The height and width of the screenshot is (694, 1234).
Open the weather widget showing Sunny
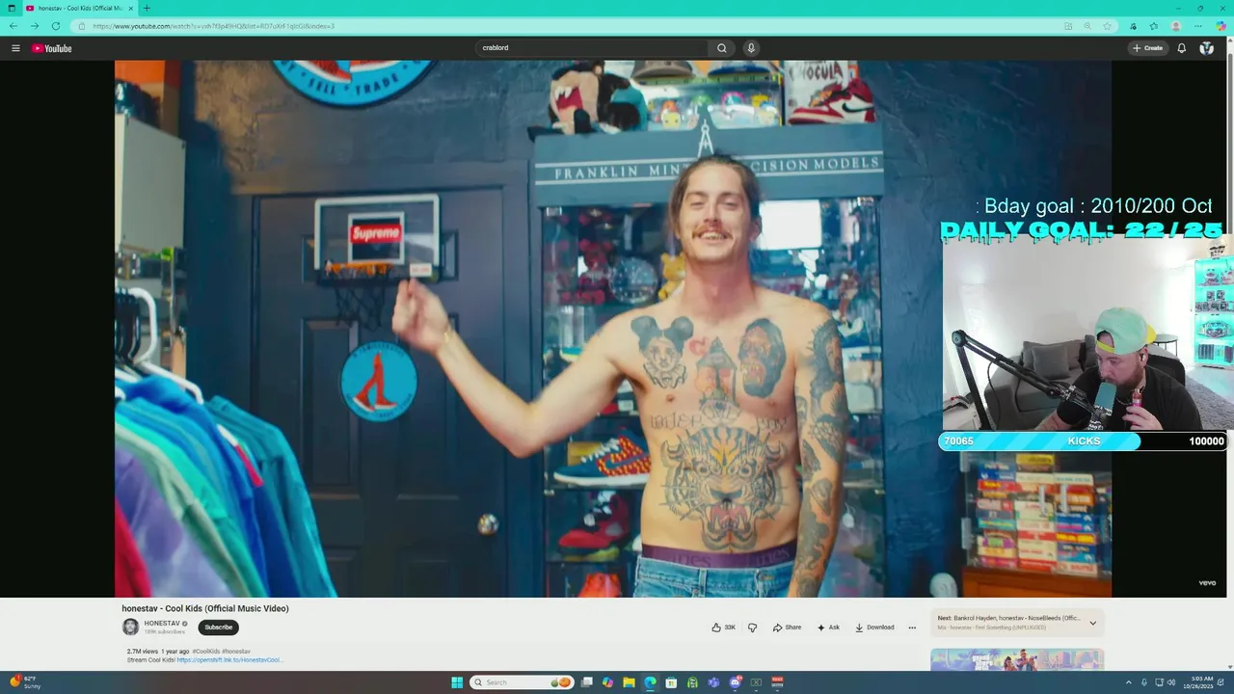25,682
